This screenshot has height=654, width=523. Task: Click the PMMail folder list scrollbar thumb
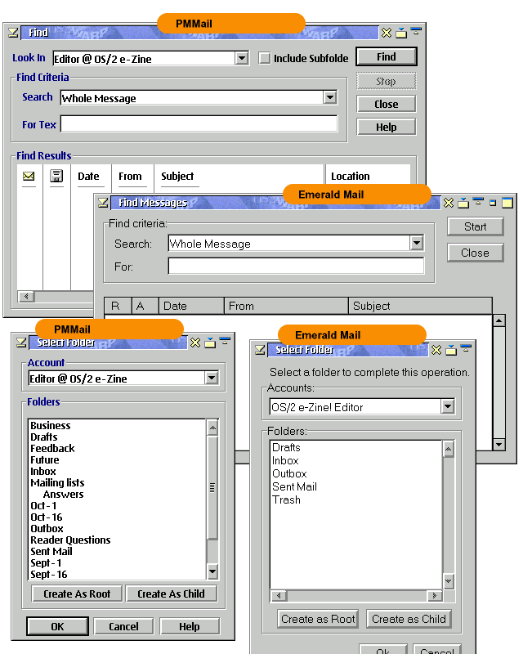coord(212,487)
